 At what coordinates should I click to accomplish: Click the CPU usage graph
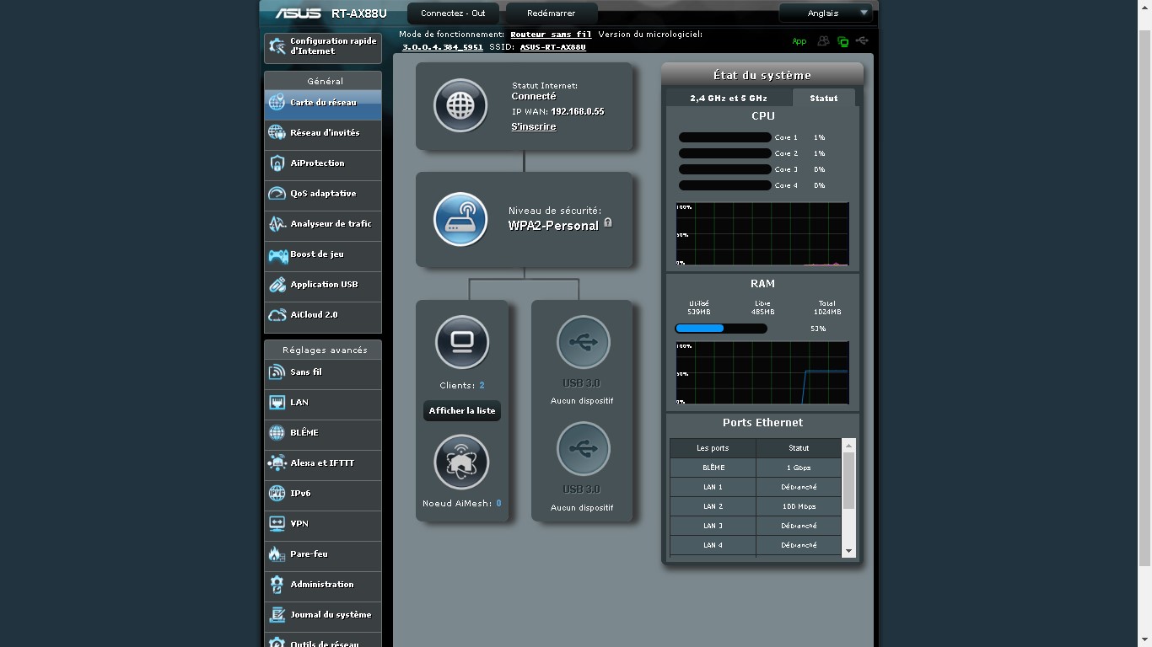point(762,234)
